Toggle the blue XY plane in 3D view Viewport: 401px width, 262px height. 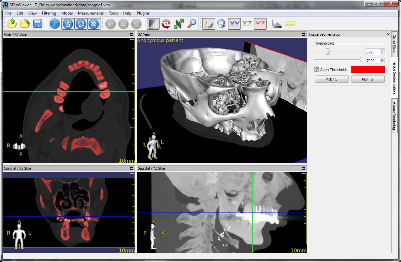(235, 24)
